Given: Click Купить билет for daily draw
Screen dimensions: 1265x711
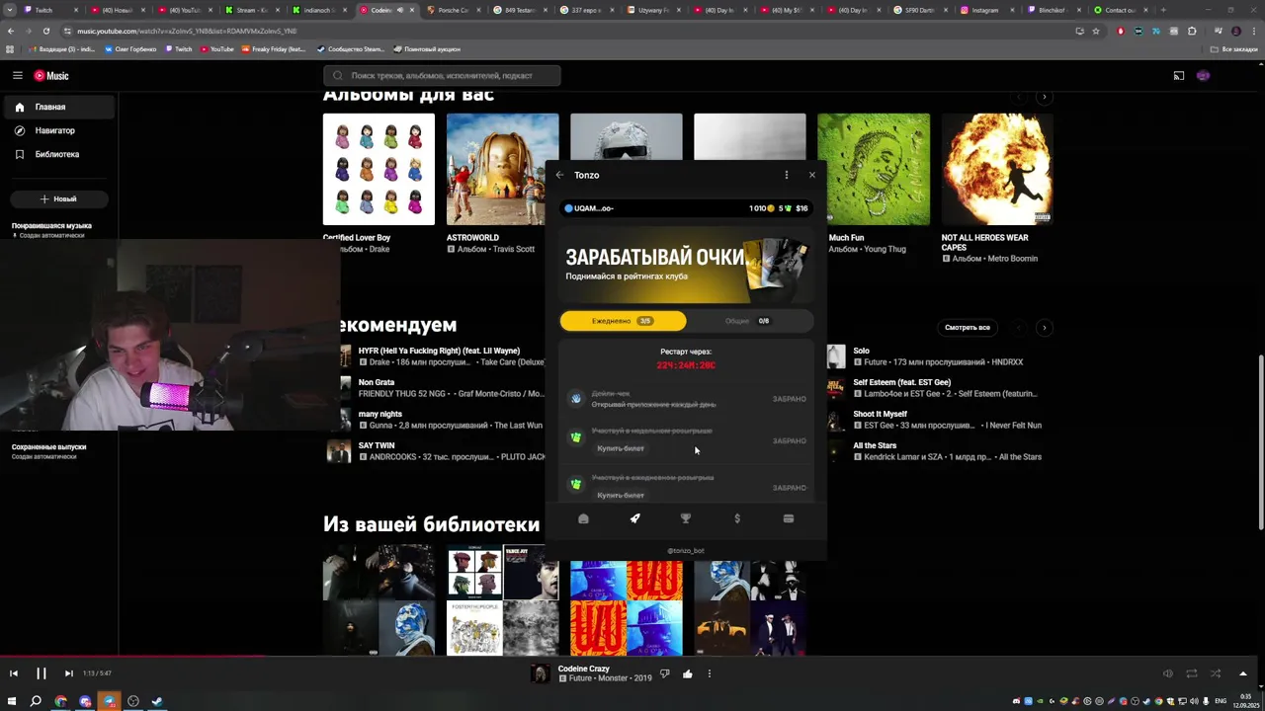Looking at the screenshot, I should pos(621,495).
